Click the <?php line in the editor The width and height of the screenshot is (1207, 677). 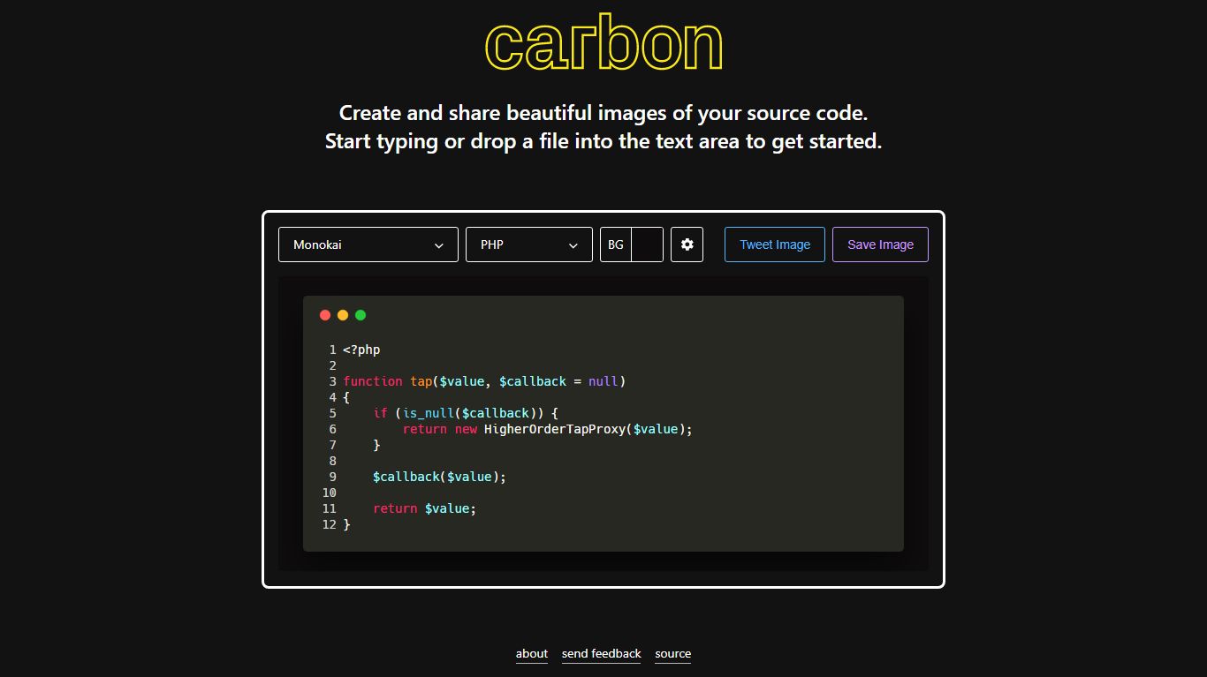361,350
